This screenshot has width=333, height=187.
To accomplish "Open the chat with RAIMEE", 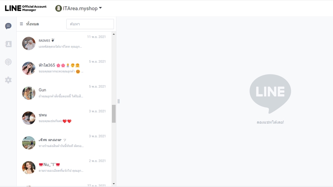I will point(64,44).
